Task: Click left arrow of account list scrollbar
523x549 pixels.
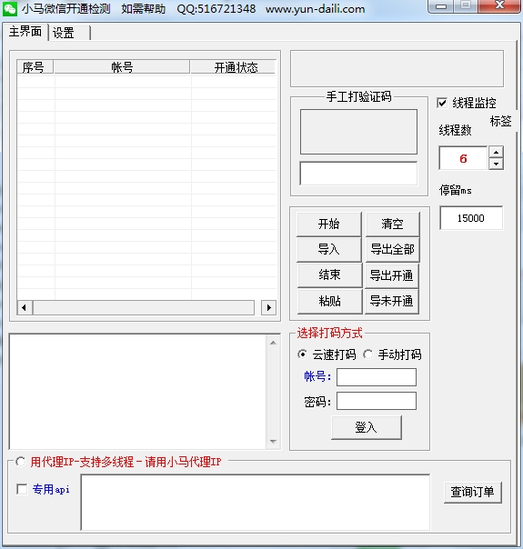Action: click(25, 308)
